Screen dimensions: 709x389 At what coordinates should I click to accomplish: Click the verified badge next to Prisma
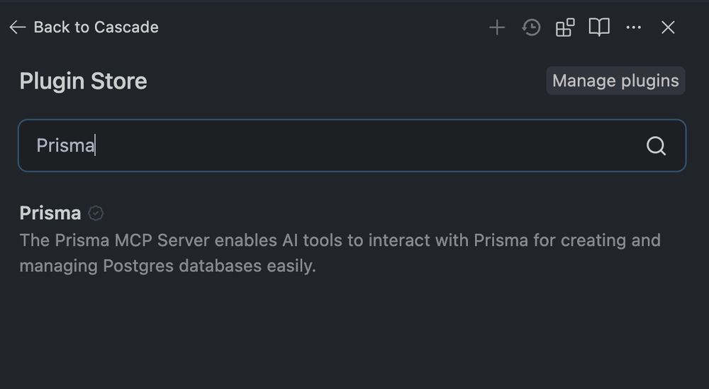click(96, 213)
